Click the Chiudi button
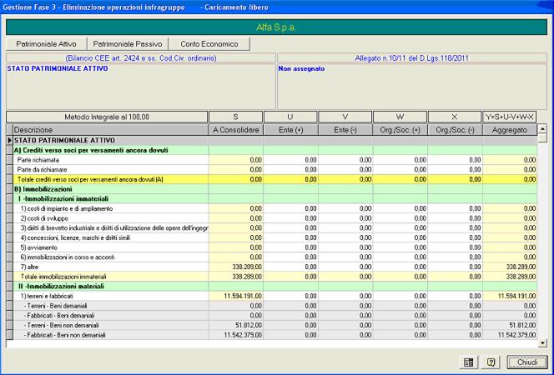The height and width of the screenshot is (375, 554). pyautogui.click(x=526, y=362)
